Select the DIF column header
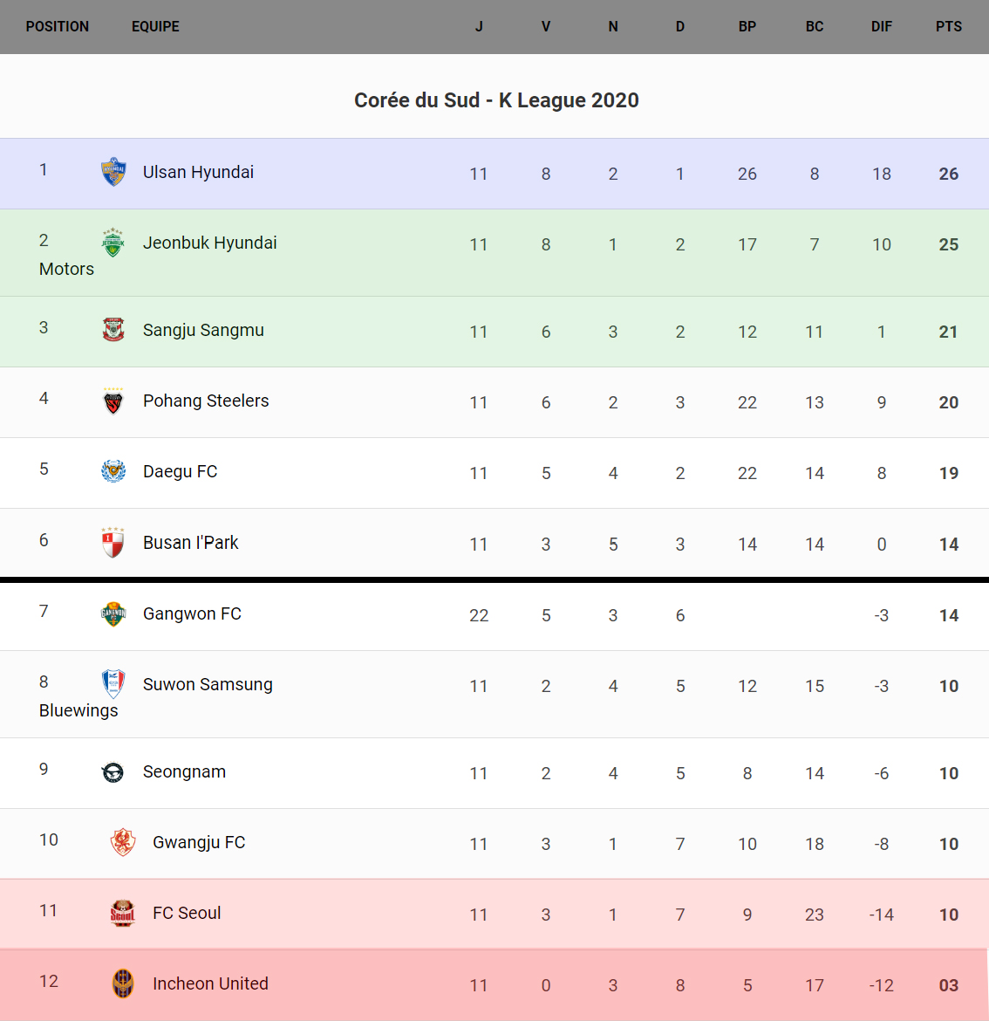This screenshot has width=989, height=1021. click(x=881, y=27)
